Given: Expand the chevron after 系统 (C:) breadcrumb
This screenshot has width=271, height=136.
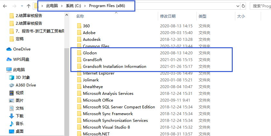Looking at the screenshot, I should pyautogui.click(x=85, y=6).
